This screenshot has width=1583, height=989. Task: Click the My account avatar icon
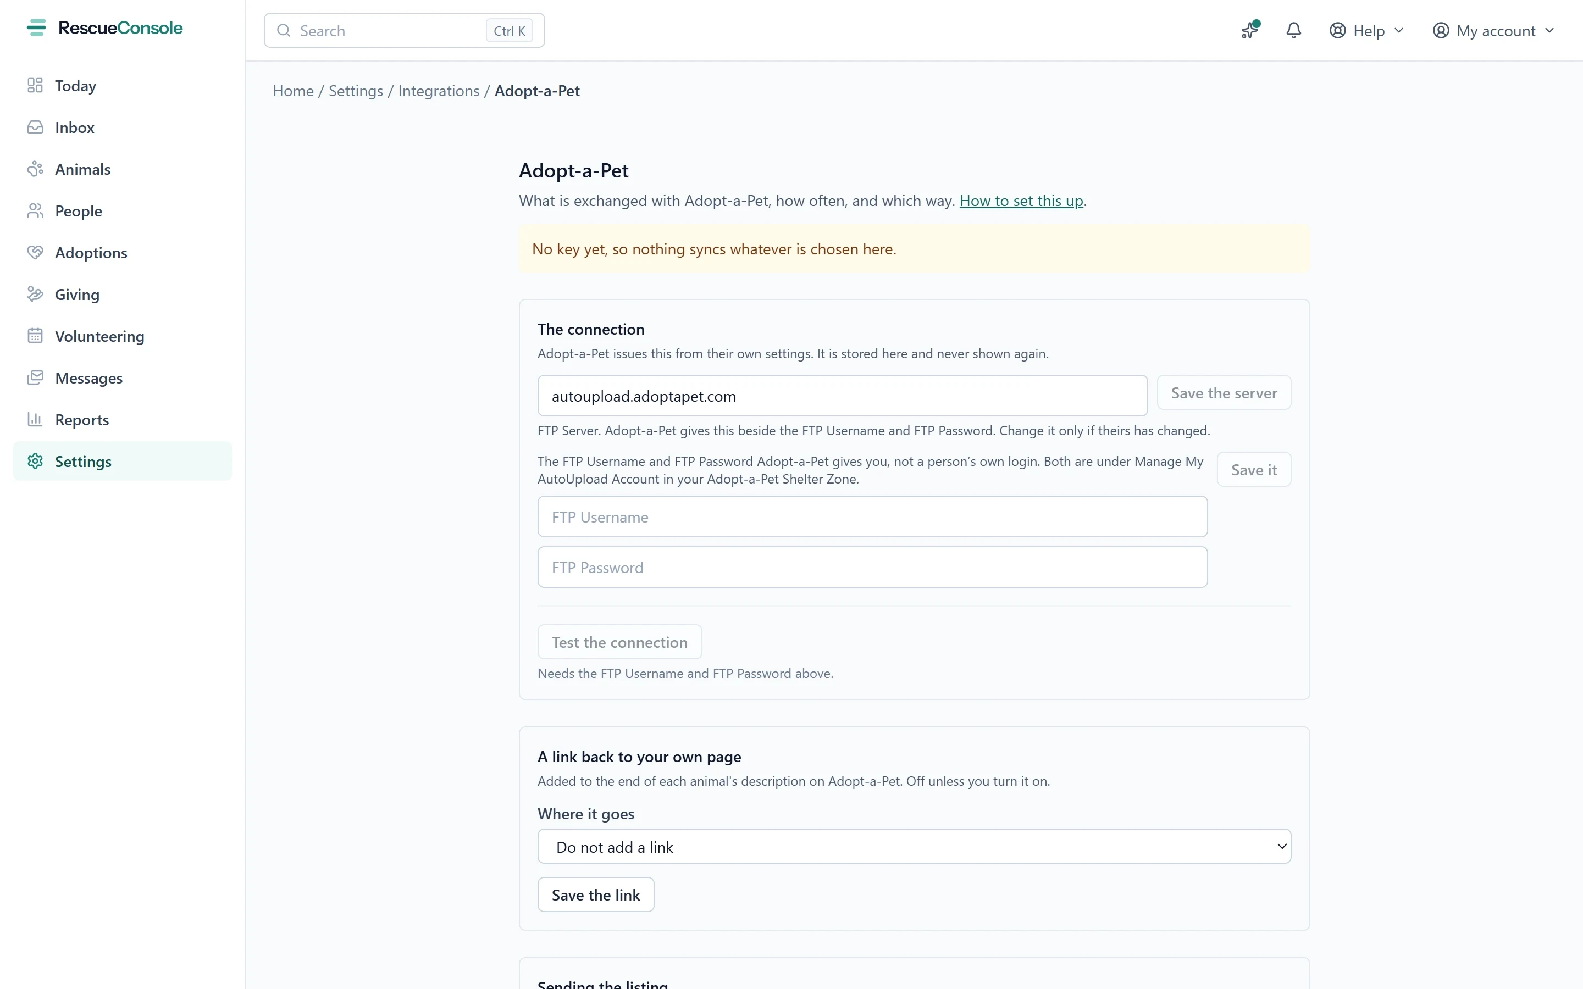coord(1441,31)
